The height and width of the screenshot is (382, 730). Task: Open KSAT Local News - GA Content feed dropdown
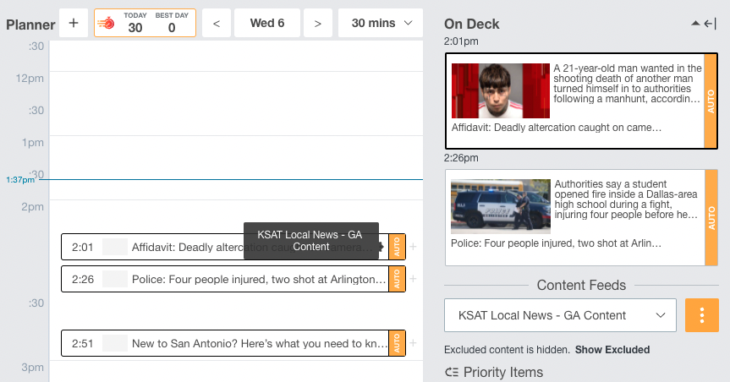pos(560,315)
